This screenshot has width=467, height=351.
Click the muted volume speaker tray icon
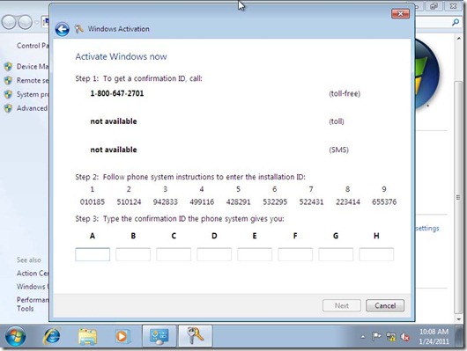tap(405, 337)
